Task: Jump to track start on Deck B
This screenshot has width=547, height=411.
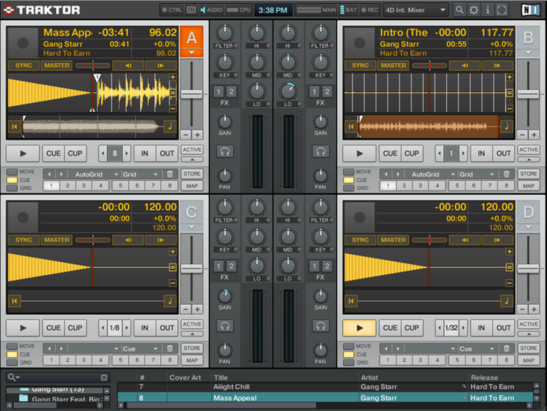Action: [x=351, y=127]
